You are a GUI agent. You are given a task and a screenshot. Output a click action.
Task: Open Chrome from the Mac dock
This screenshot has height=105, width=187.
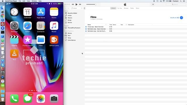pos(3,16)
